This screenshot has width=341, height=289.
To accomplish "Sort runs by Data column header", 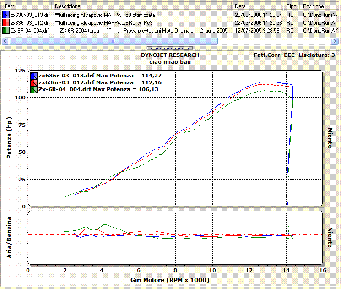I will 258,6.
